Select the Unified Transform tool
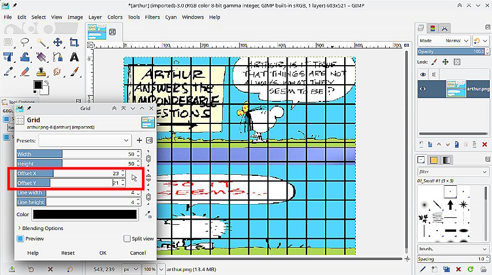492x275 pixels. coord(8,57)
